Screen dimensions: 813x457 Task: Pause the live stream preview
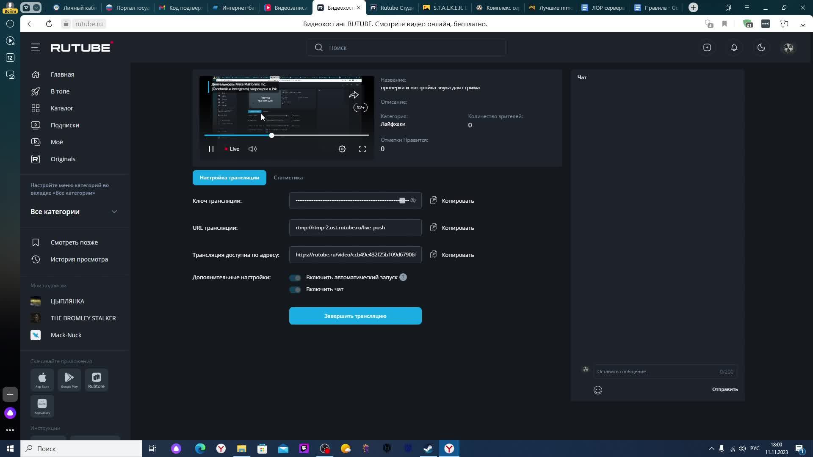click(x=211, y=149)
